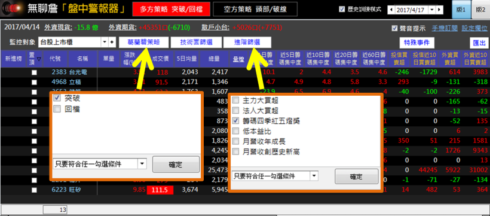Open 手機訂閱 link
This screenshot has height=216, width=490.
[445, 29]
